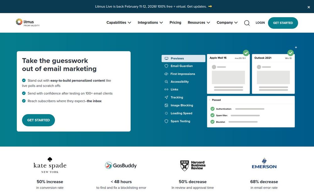
Task: Open the Capabilities menu
Action: point(119,23)
